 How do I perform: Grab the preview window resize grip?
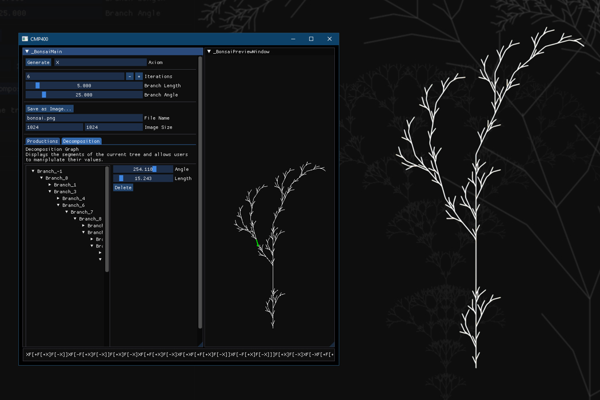331,344
